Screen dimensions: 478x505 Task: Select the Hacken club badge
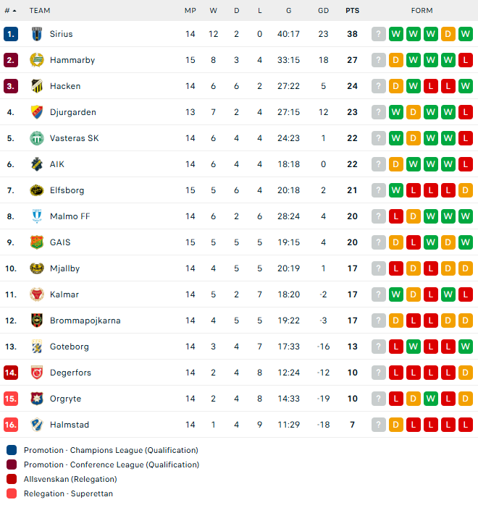pos(37,86)
